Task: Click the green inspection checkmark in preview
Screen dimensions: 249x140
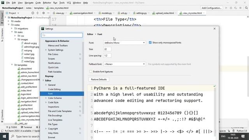Action: pos(214,86)
